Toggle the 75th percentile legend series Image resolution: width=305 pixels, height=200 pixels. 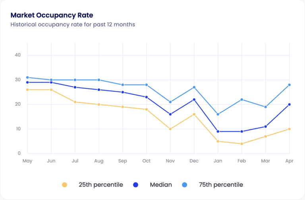(x=220, y=185)
